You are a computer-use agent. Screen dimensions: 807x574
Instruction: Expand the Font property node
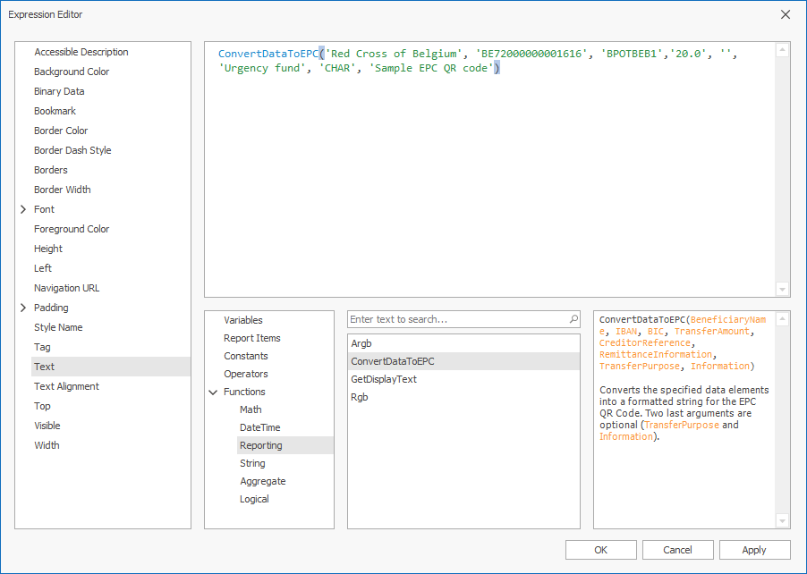(23, 209)
